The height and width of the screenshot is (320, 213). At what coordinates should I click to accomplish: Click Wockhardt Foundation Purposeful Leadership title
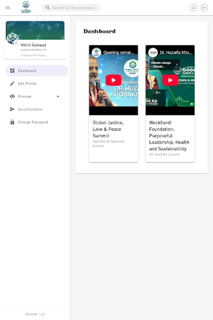point(169,136)
